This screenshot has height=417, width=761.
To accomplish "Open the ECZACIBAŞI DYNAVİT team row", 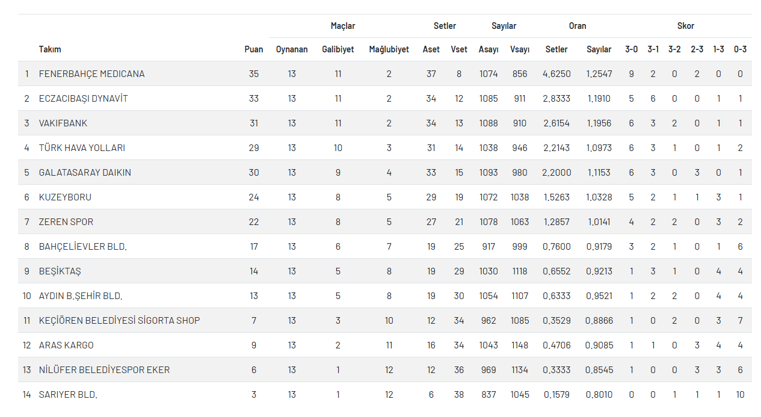I will 83,99.
